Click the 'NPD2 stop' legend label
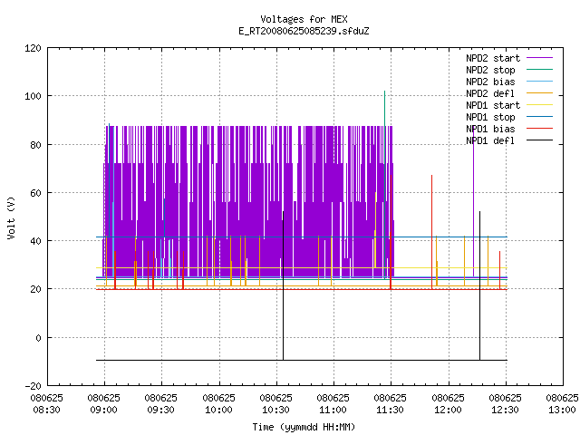580x435 pixels. pos(490,70)
